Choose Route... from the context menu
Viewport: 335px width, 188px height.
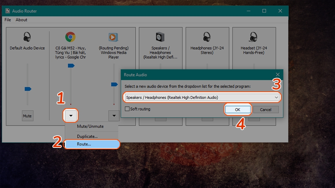92,144
